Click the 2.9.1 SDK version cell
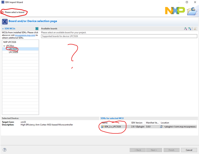This screenshot has width=199, height=154. [138, 127]
